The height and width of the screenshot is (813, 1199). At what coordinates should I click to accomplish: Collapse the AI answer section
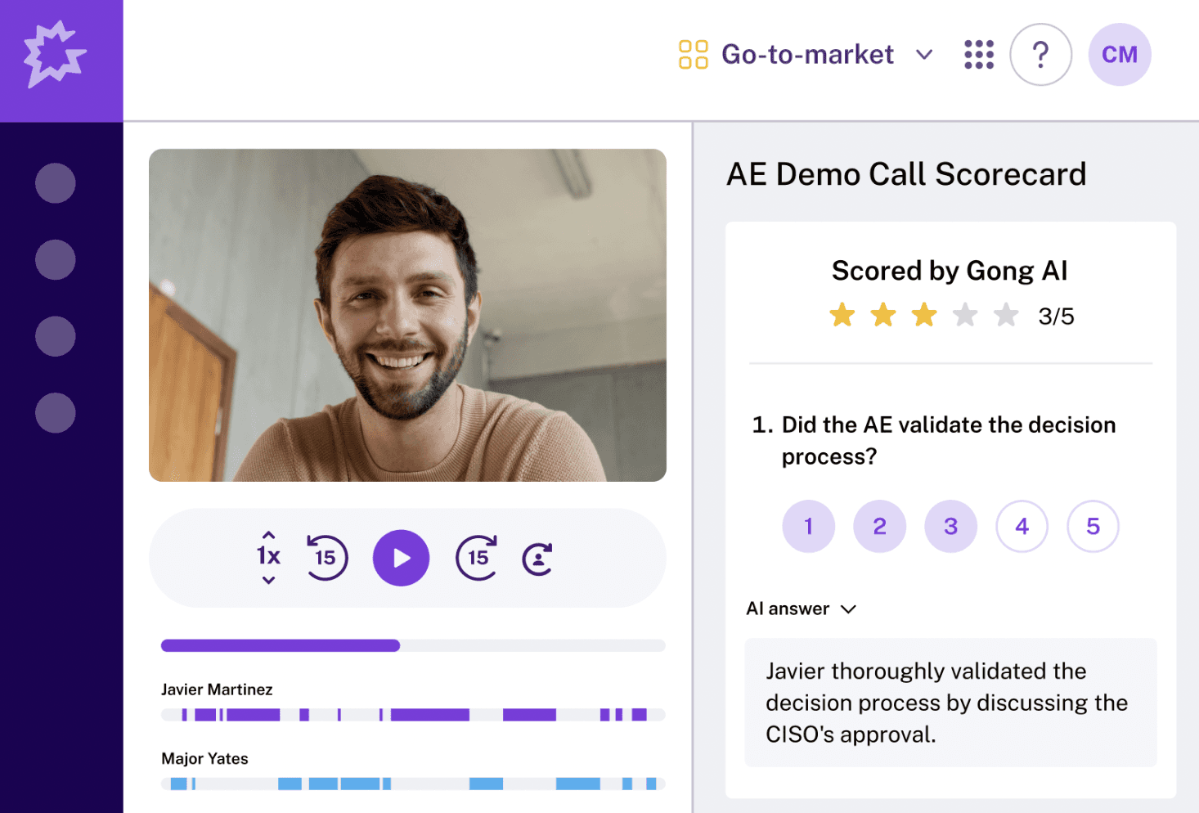(848, 609)
